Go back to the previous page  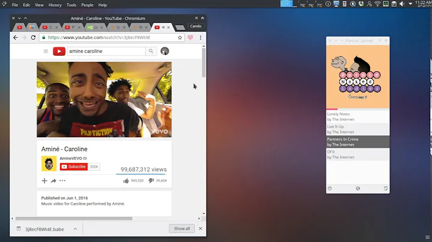coord(16,37)
